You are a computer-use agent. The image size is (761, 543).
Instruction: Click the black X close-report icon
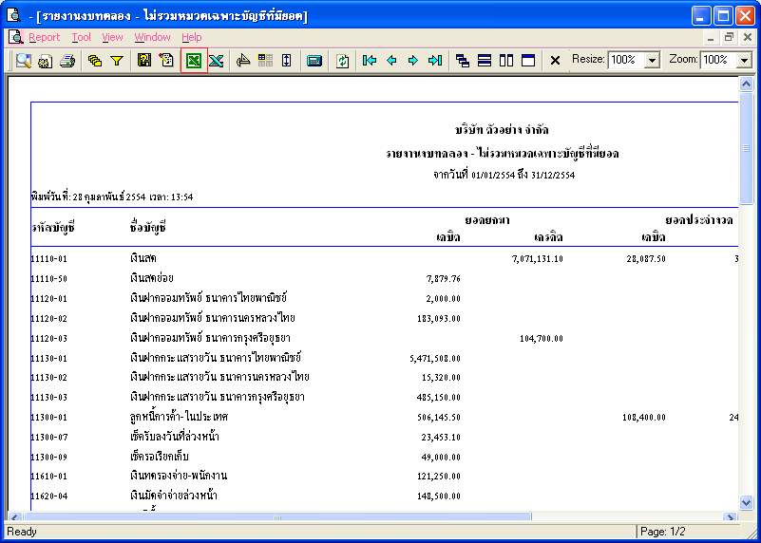556,61
